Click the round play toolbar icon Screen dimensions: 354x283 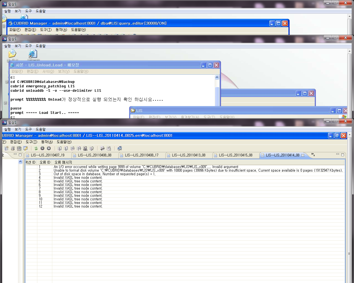[43, 148]
